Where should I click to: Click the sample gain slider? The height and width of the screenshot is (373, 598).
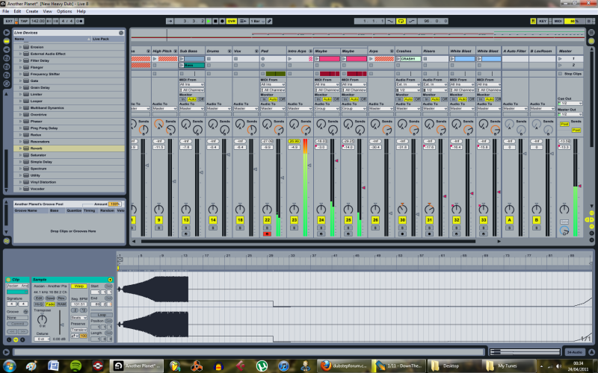[x=61, y=322]
